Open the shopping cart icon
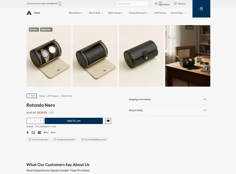236x174 pixels. [x=201, y=9]
